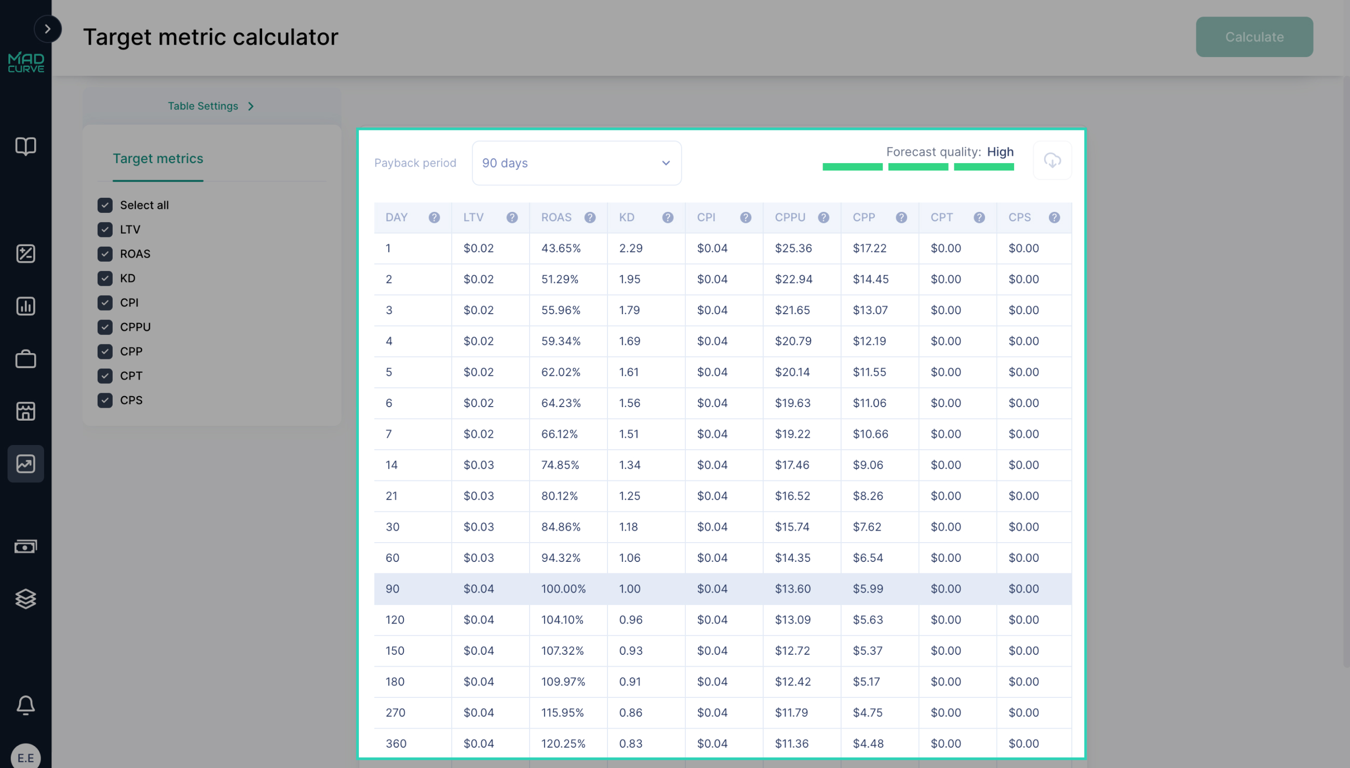Click the help icon beside the KD column header
The height and width of the screenshot is (768, 1350).
point(668,218)
